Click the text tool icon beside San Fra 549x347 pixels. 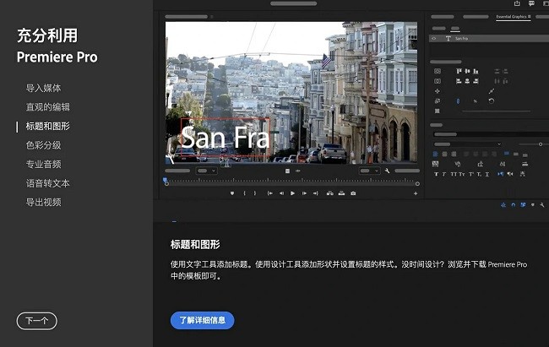pos(447,39)
